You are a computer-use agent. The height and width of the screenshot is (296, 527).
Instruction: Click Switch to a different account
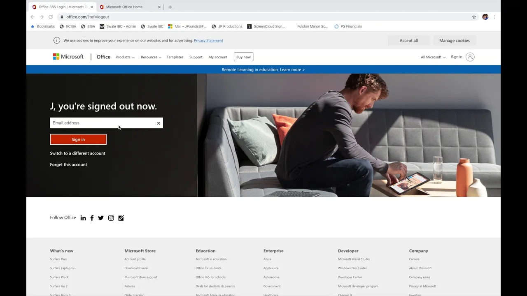tap(78, 153)
